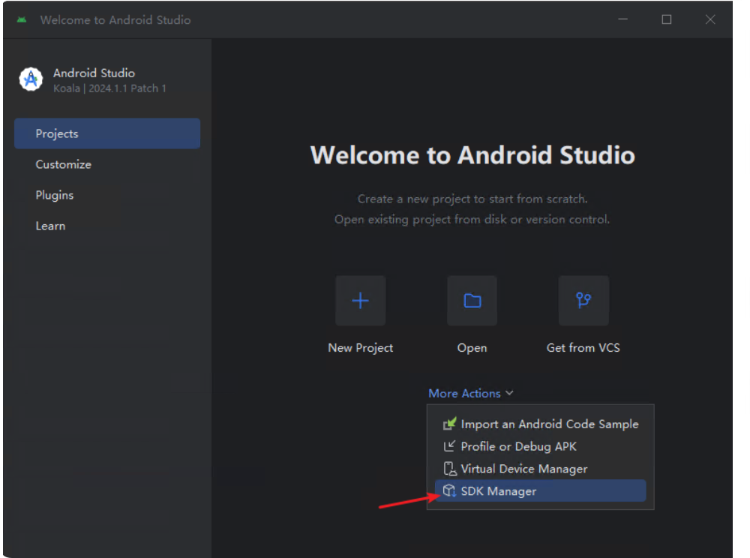The image size is (750, 558).
Task: Click the New Project label
Action: (361, 348)
